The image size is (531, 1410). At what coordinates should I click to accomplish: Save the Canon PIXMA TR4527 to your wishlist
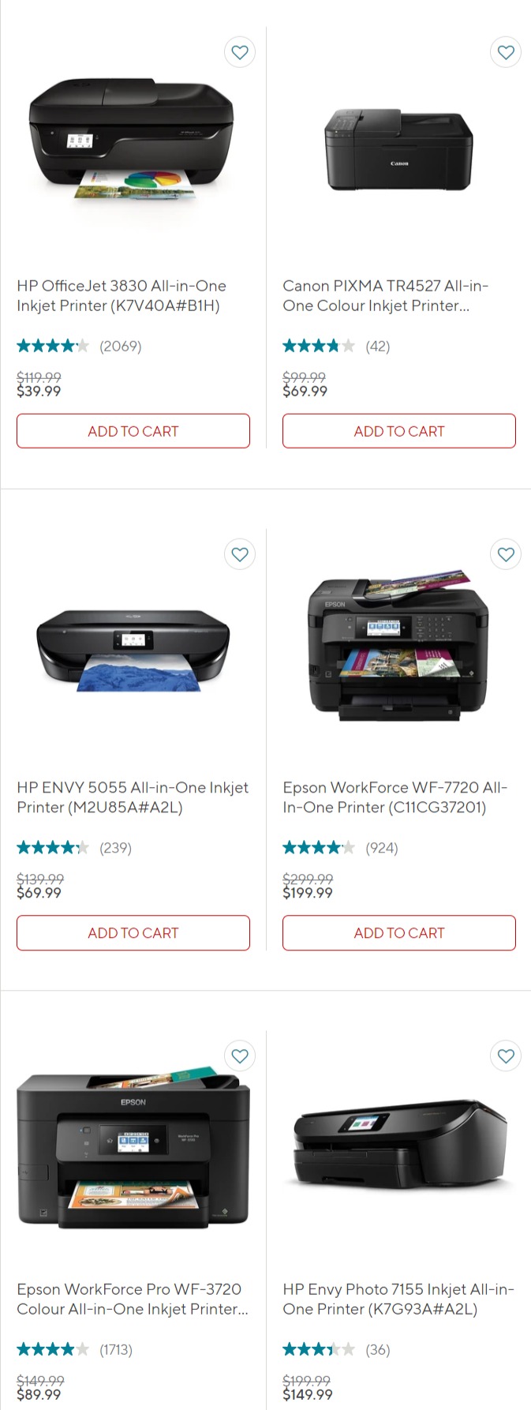[506, 52]
